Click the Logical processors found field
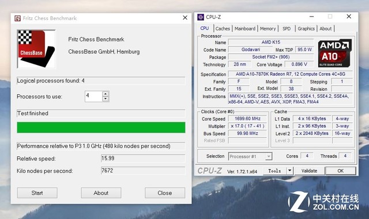Image resolution: width=369 pixels, height=219 pixels. click(101, 80)
